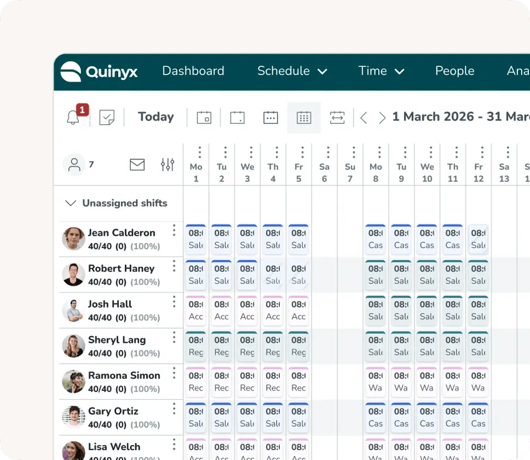Image resolution: width=530 pixels, height=460 pixels.
Task: Select the Fr 12 day header
Action: (x=479, y=173)
